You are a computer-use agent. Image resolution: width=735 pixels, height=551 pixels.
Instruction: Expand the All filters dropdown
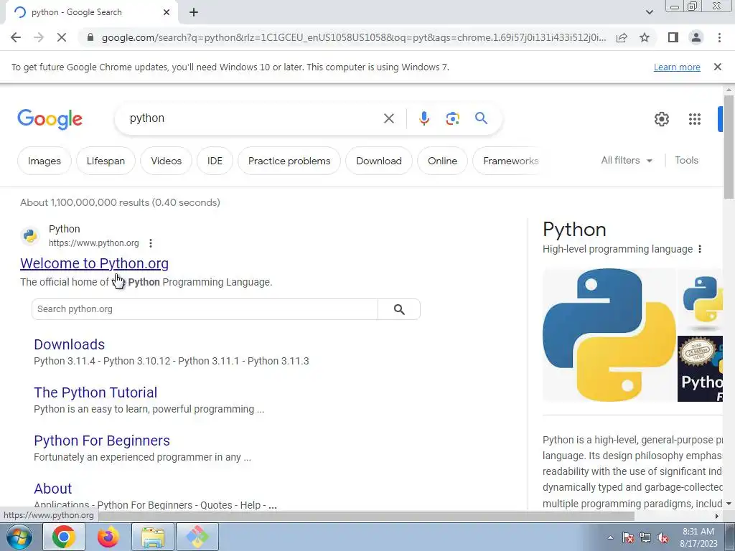point(626,160)
